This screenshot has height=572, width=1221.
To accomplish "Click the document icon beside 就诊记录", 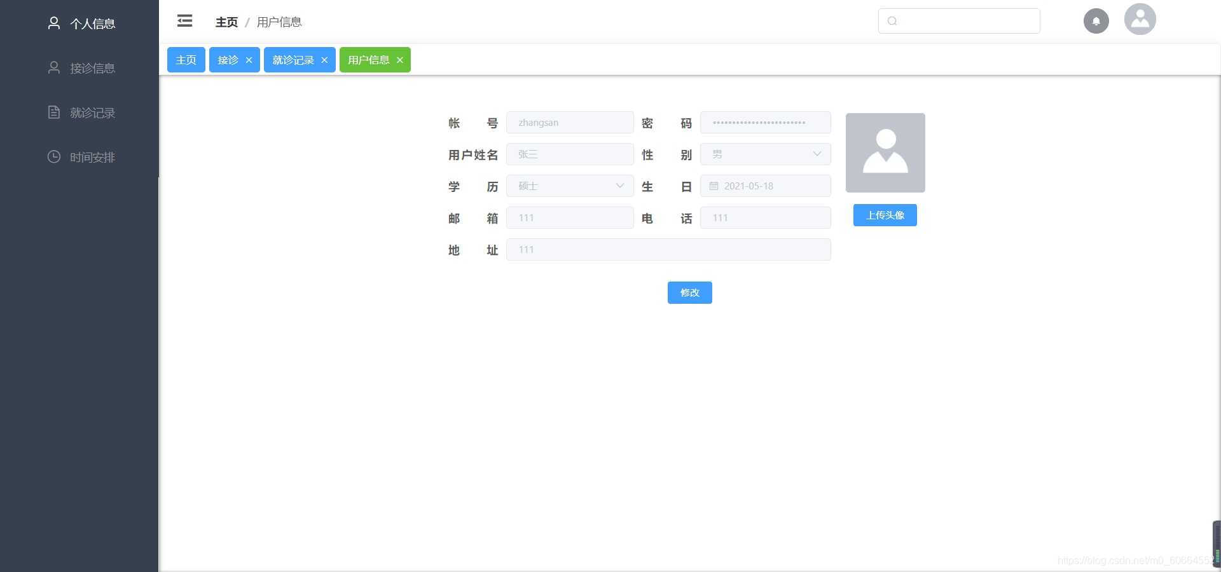I will [54, 112].
